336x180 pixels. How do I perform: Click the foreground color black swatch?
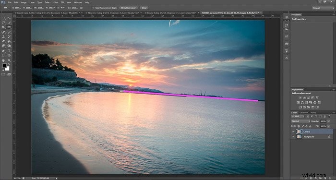(x=4, y=66)
